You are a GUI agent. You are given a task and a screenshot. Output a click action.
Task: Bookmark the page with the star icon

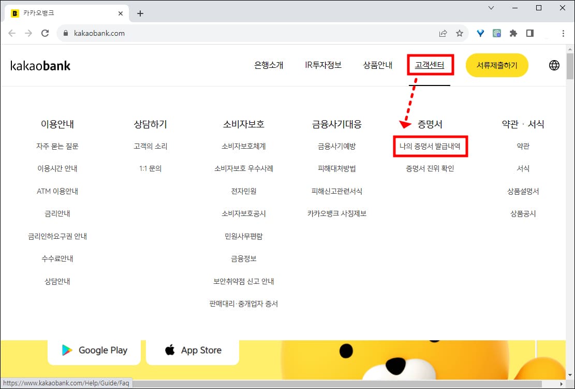coord(460,33)
